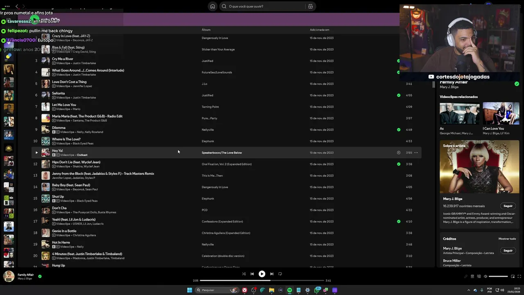Screen dimensions: 524x295
Task: Select track 'Hot In Herre'
Action: (x=61, y=242)
